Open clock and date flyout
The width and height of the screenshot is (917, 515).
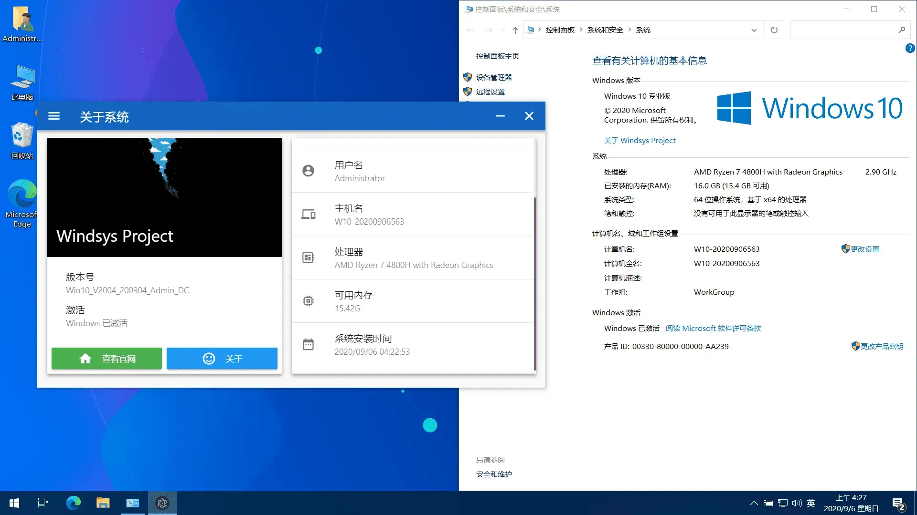(851, 503)
